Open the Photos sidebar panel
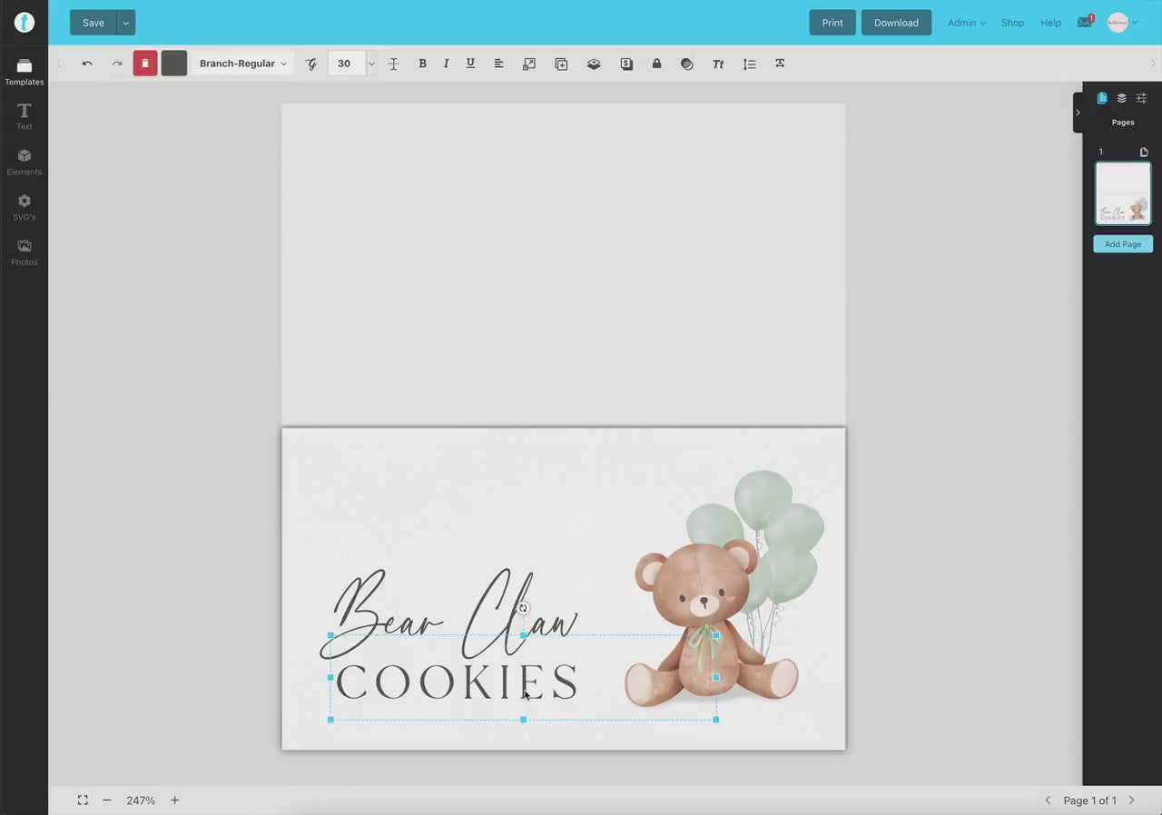The image size is (1162, 815). 25,253
